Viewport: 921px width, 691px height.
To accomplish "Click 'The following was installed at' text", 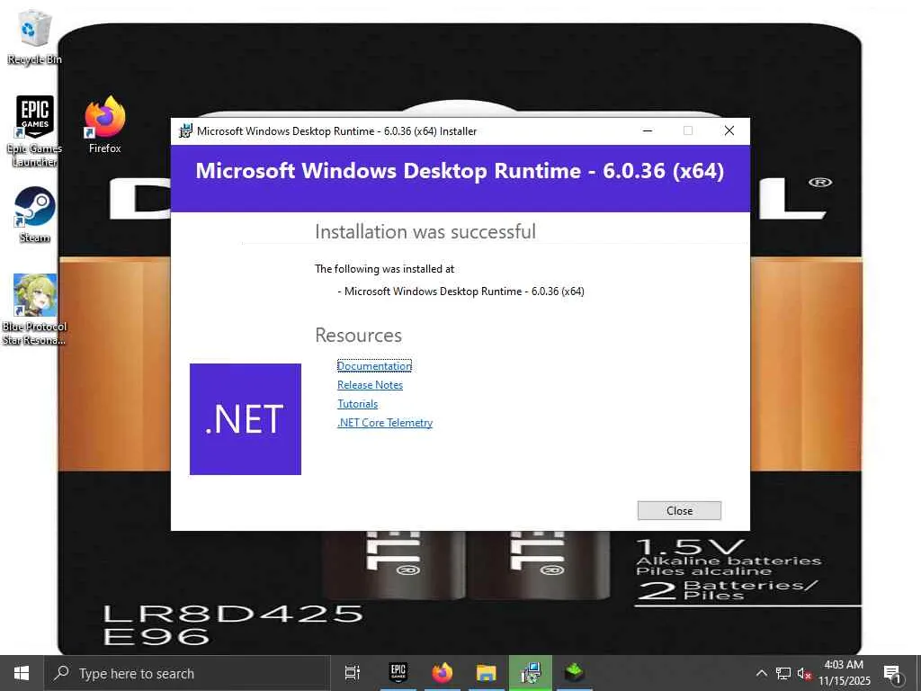I will [x=385, y=269].
